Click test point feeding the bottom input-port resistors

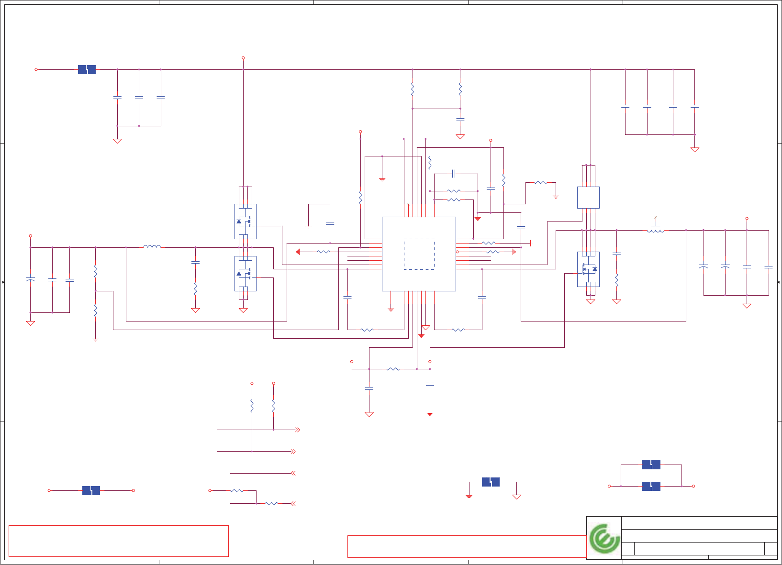[x=210, y=490]
